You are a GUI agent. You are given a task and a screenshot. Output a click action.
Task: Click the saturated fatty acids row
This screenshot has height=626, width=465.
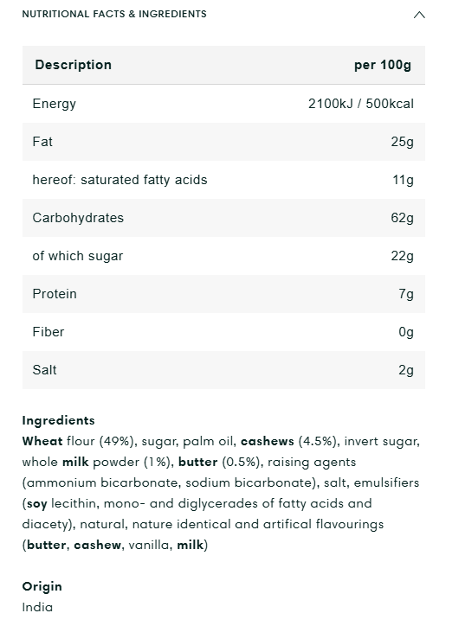[x=223, y=180]
